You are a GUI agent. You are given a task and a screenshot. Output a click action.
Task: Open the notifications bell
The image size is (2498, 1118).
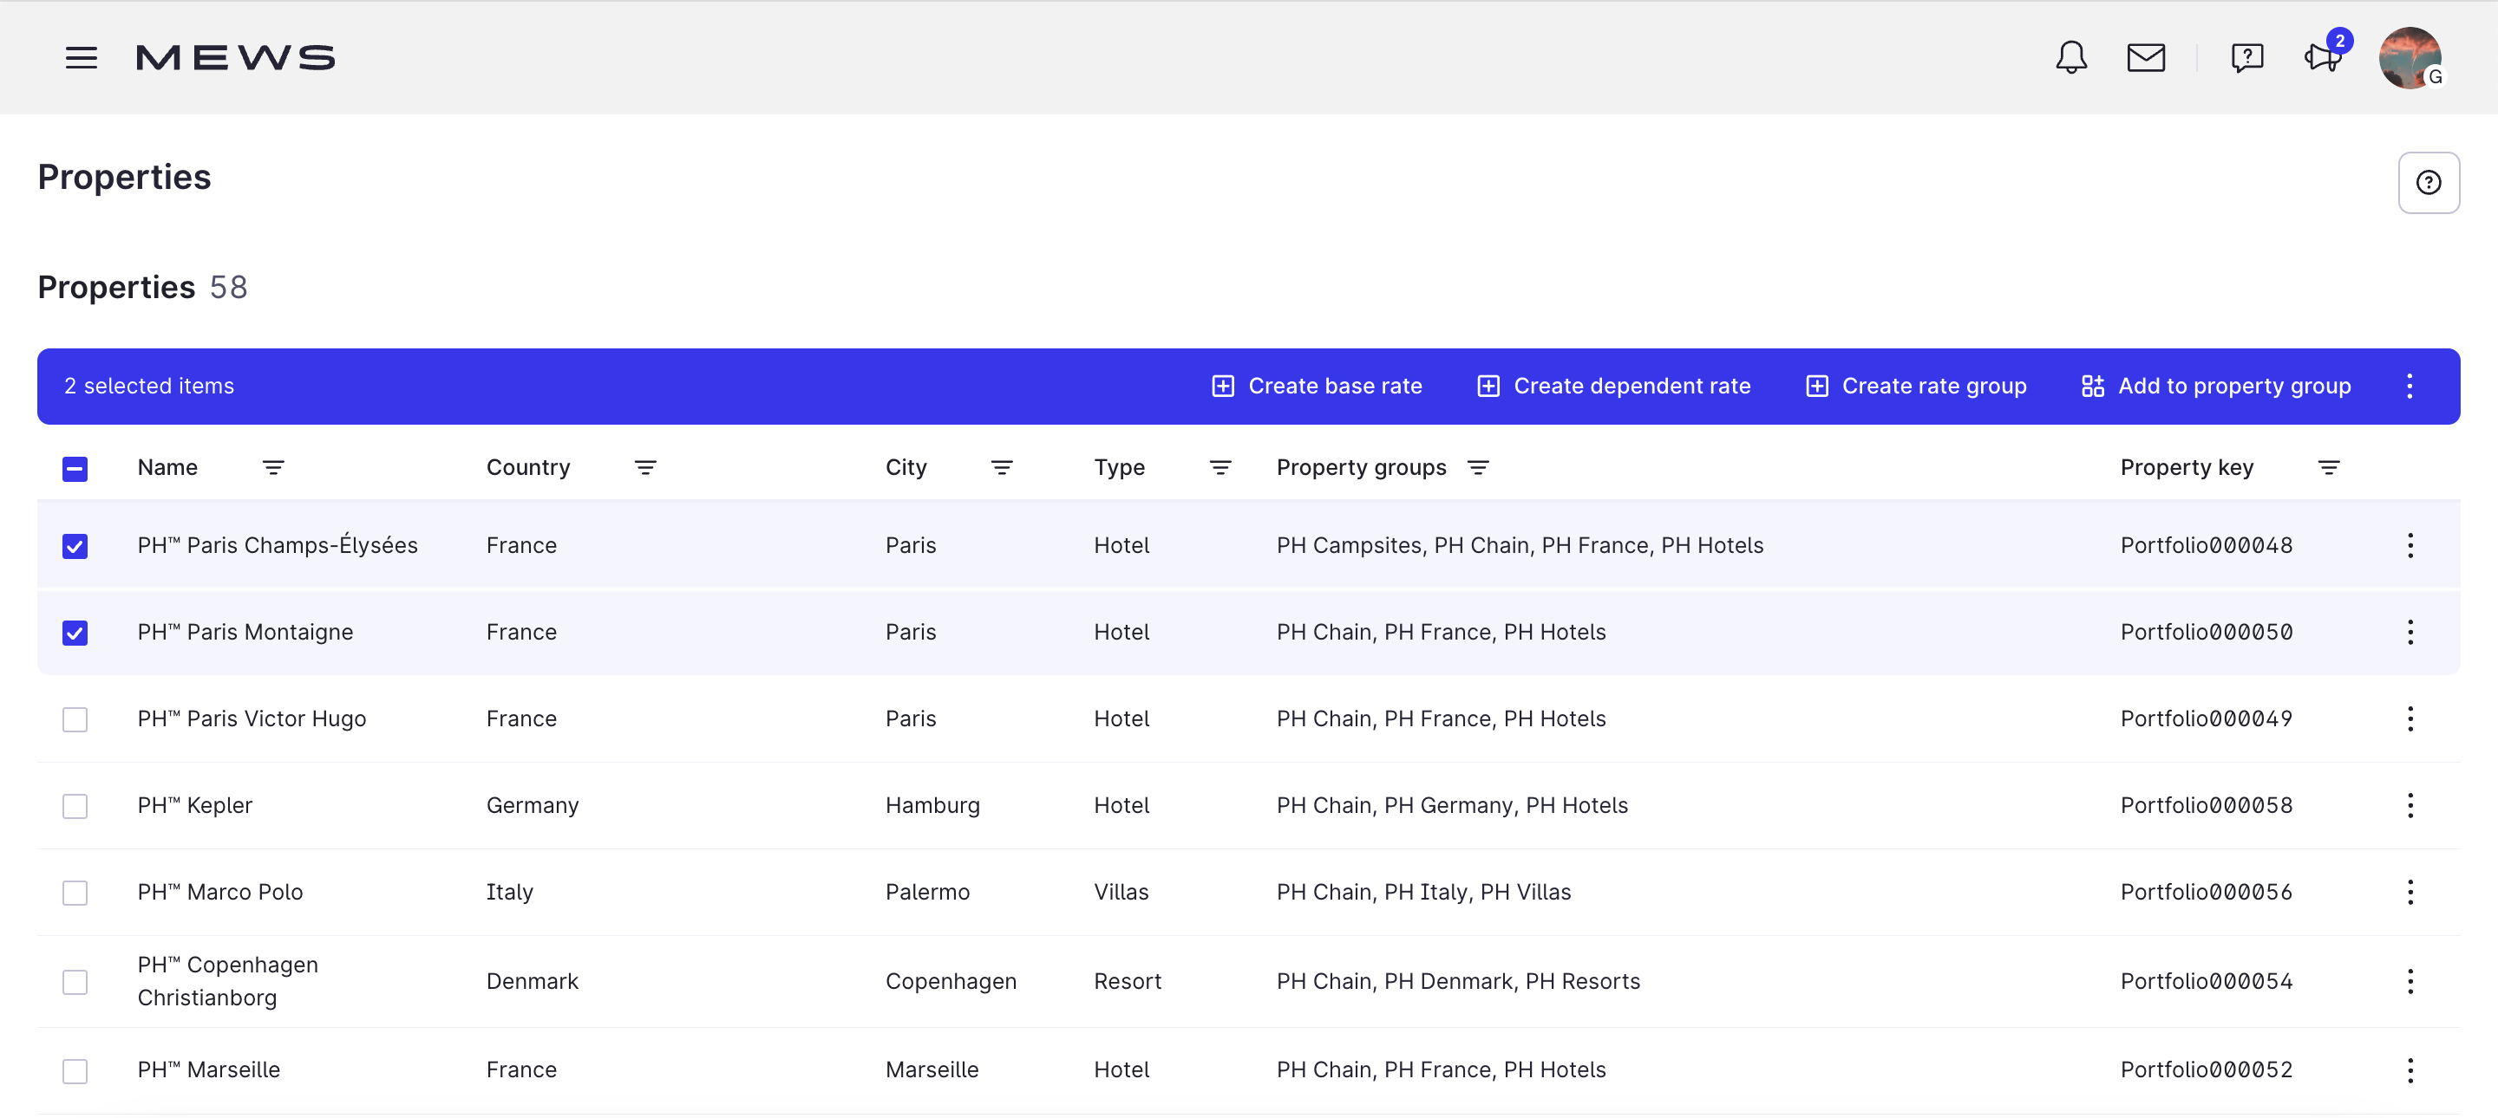(x=2071, y=58)
